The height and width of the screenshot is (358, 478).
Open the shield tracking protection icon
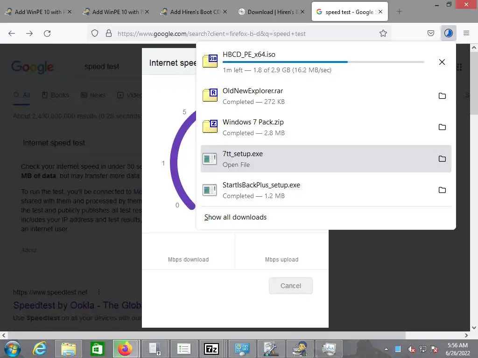point(95,33)
